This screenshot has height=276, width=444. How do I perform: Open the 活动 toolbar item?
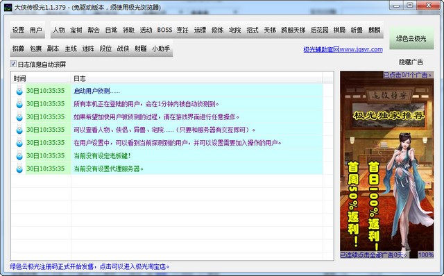tap(146, 30)
